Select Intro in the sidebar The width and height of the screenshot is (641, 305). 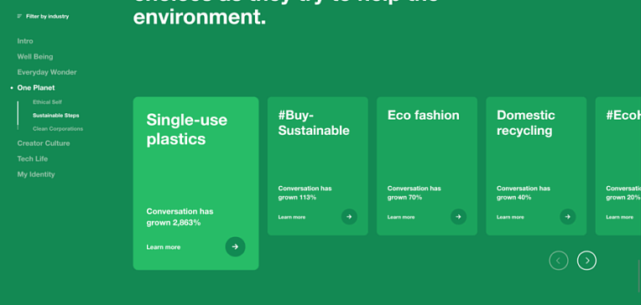[x=25, y=41]
